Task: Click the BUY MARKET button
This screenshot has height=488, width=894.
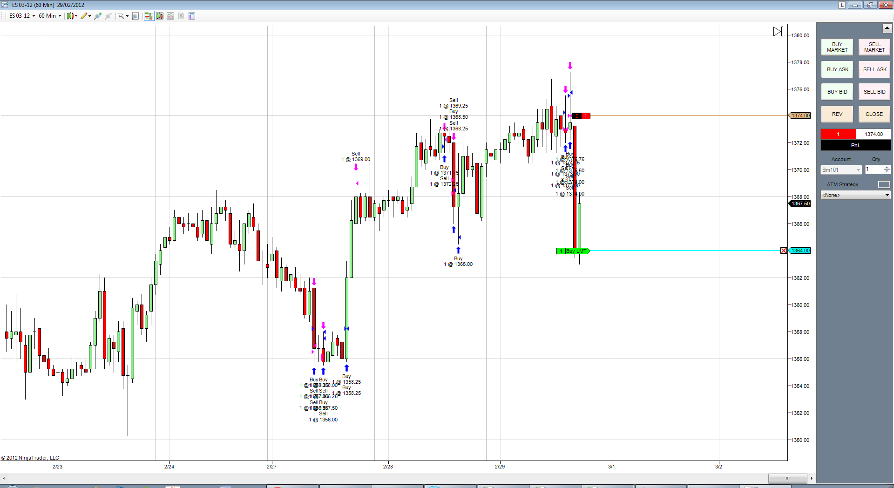Action: (x=837, y=47)
